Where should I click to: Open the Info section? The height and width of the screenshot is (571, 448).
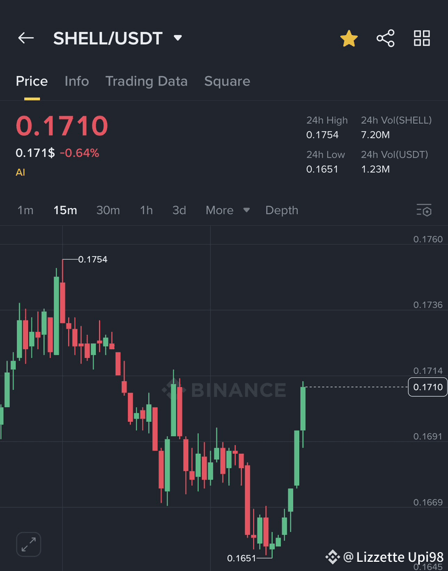[x=76, y=81]
